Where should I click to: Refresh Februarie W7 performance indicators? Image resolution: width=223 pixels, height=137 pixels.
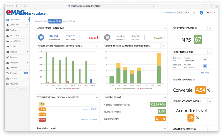pyautogui.click(x=205, y=66)
